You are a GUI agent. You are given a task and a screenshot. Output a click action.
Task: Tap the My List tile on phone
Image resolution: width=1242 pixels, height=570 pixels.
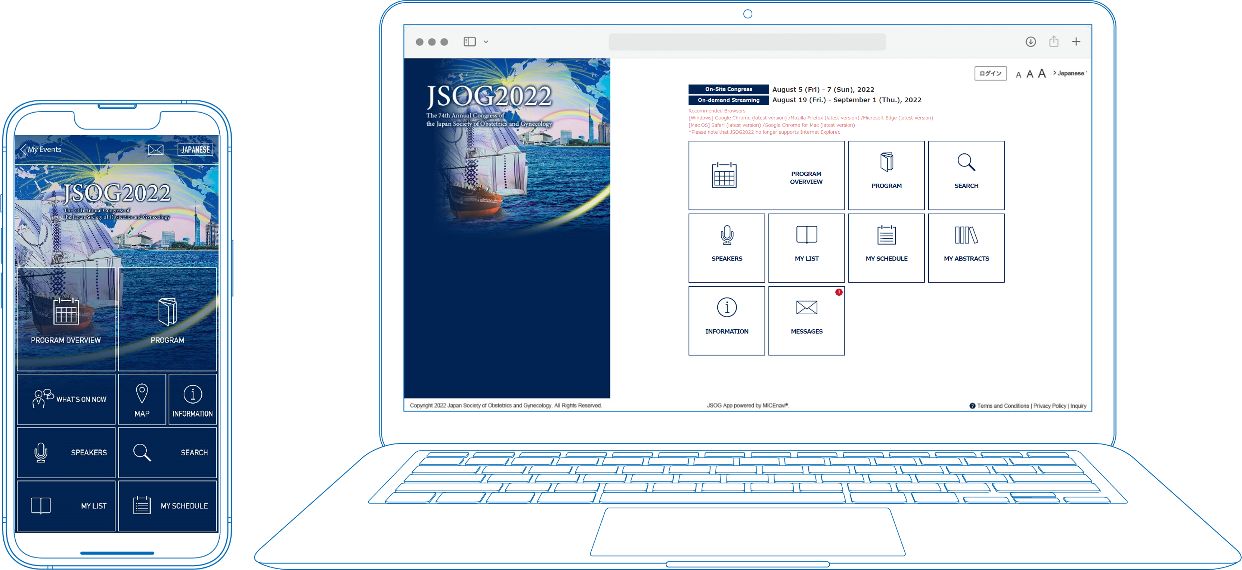pyautogui.click(x=66, y=505)
